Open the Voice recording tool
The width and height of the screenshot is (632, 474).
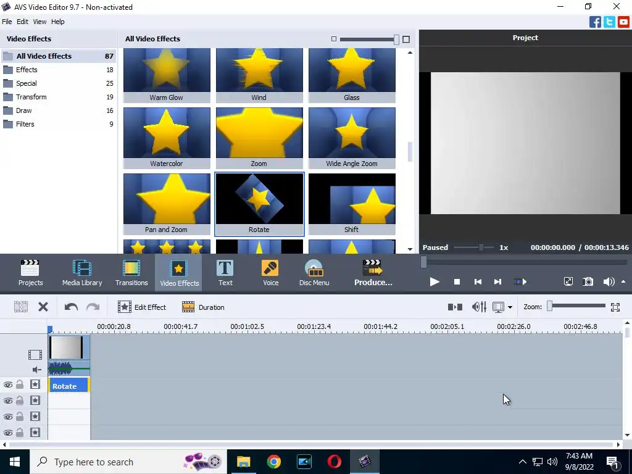click(x=270, y=273)
